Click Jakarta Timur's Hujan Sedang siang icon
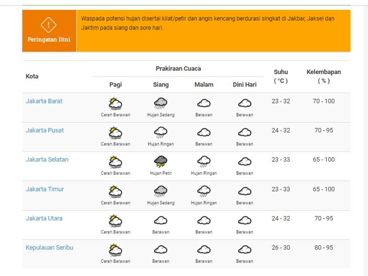The height and width of the screenshot is (276, 368). click(161, 191)
